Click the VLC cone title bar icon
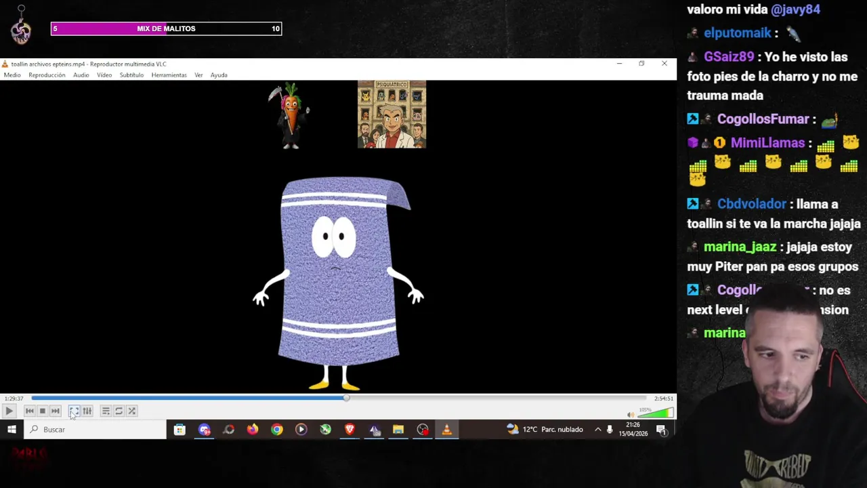 coord(5,64)
